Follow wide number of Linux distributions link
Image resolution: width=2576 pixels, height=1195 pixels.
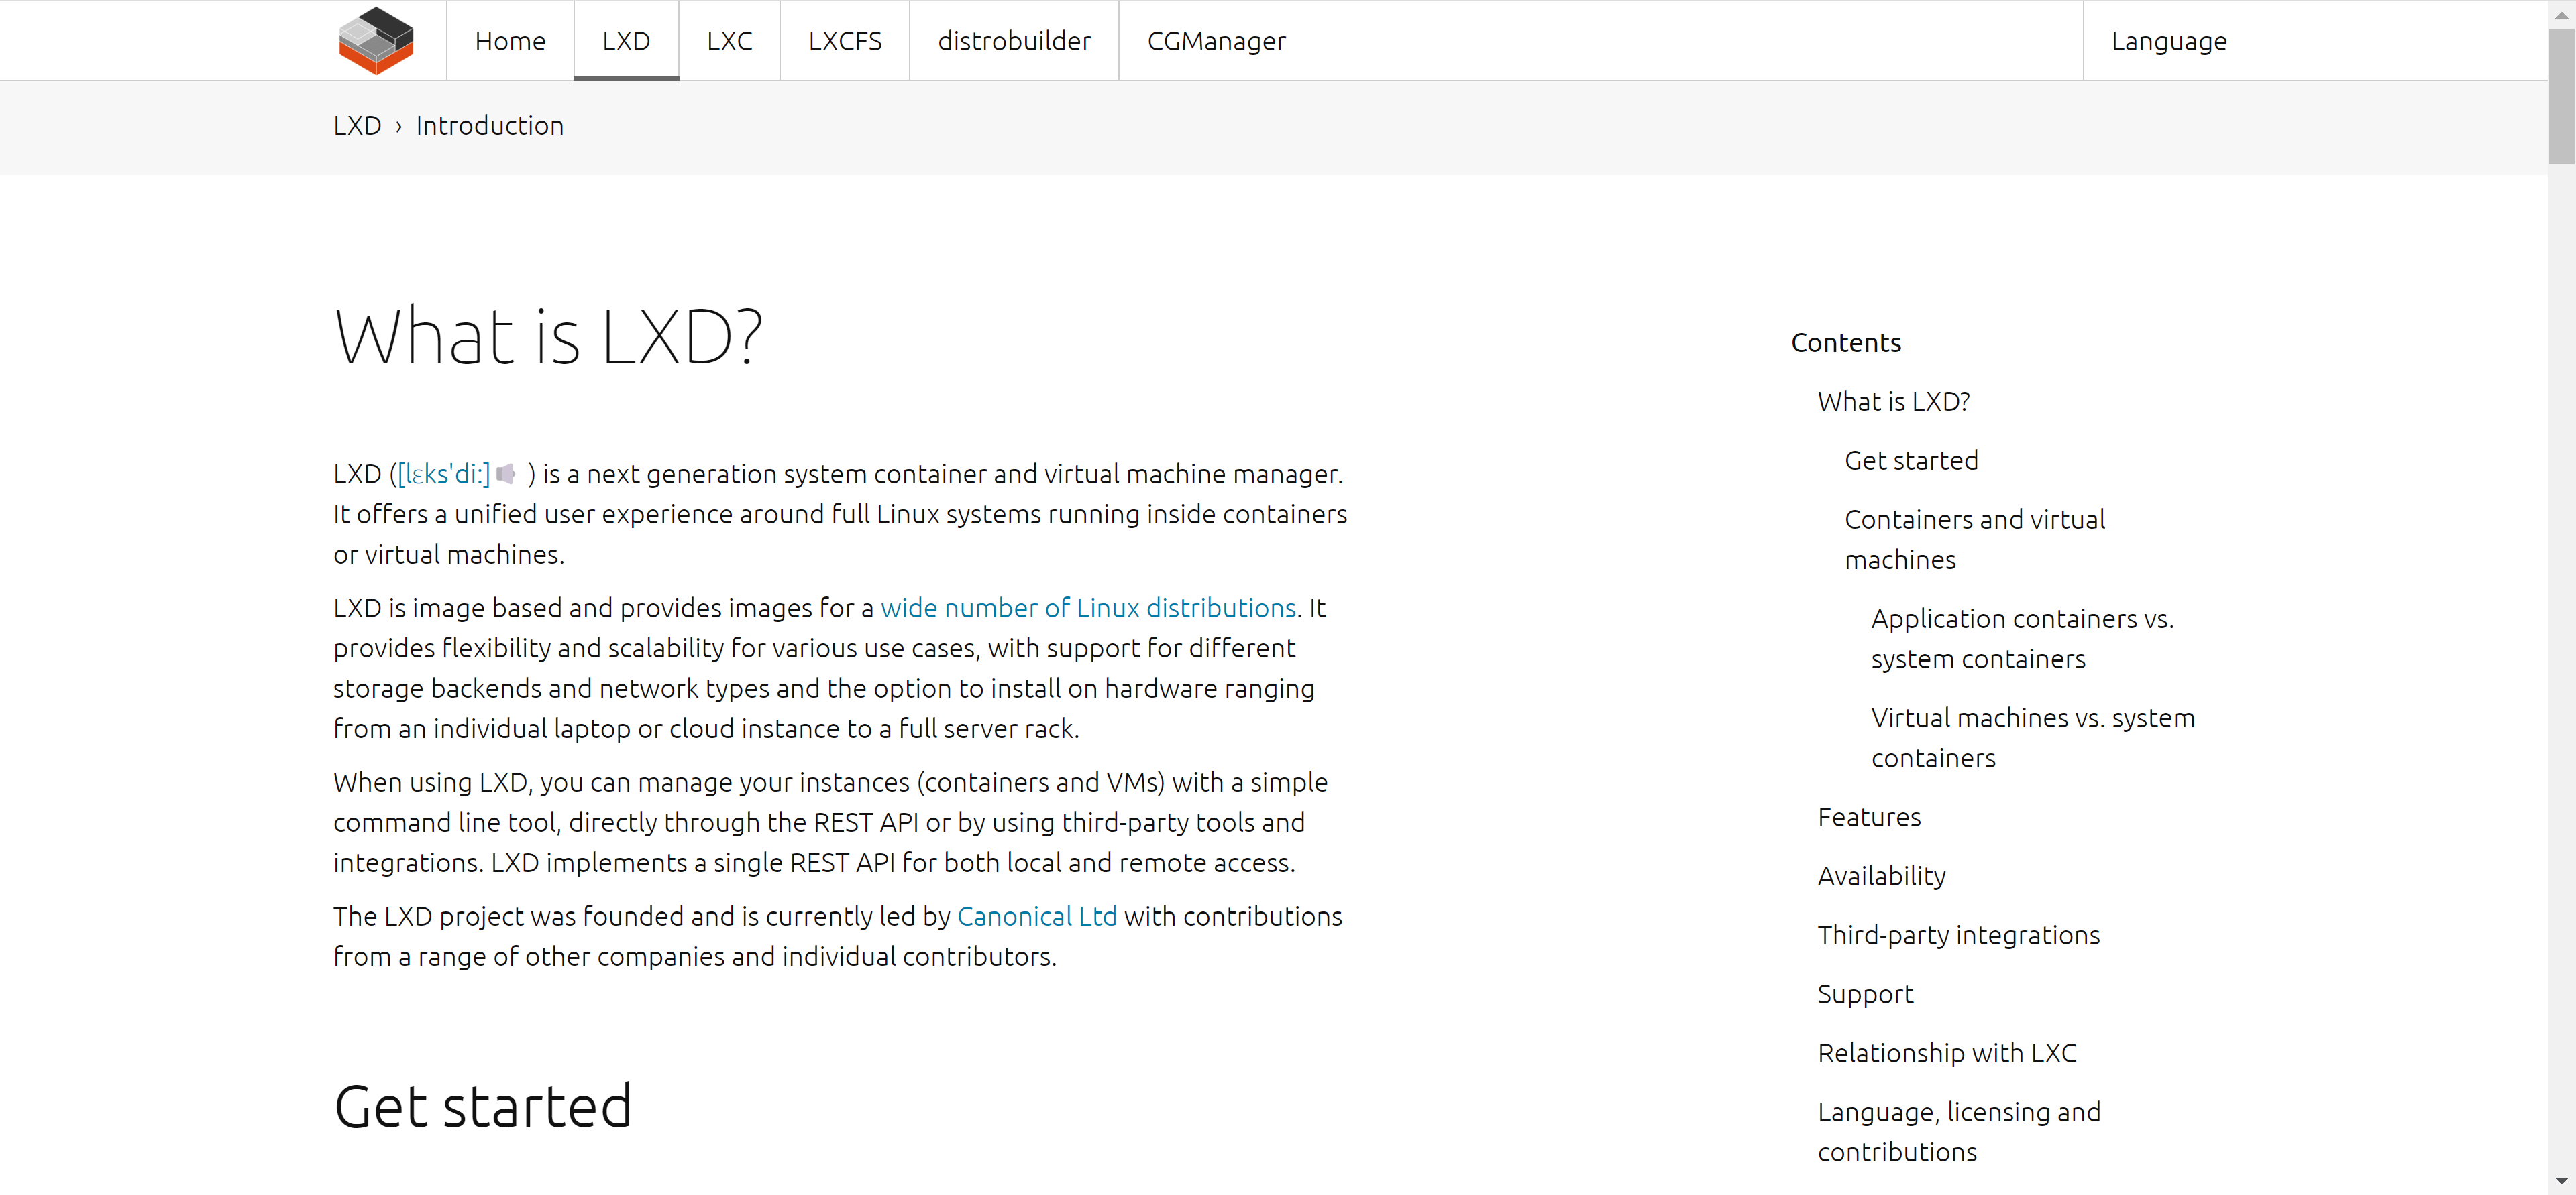[1088, 607]
